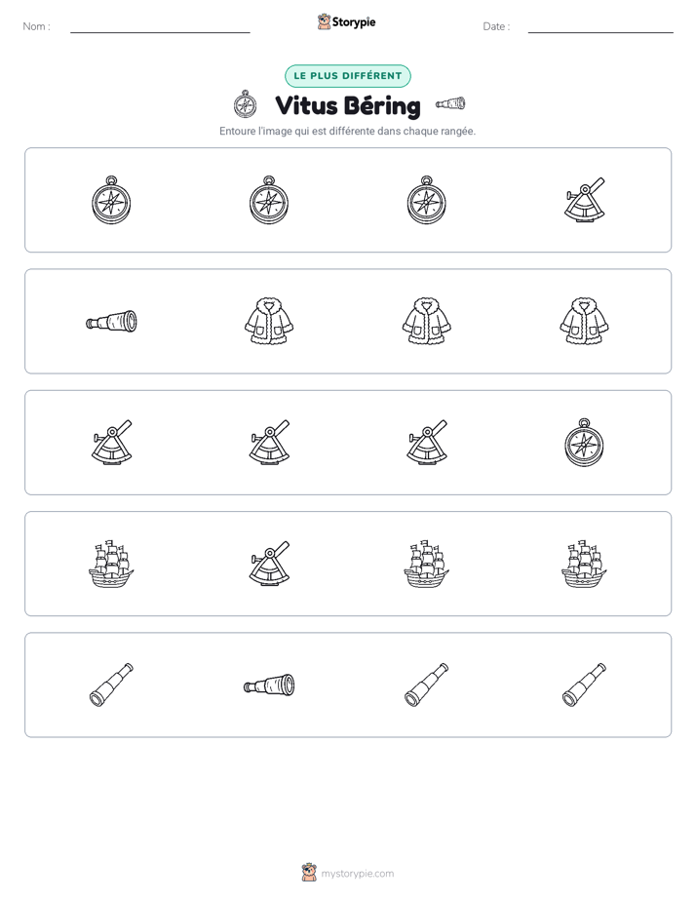Circle the horizontal telescope in the last row
Image resolution: width=696 pixels, height=901 pixels.
click(x=269, y=685)
